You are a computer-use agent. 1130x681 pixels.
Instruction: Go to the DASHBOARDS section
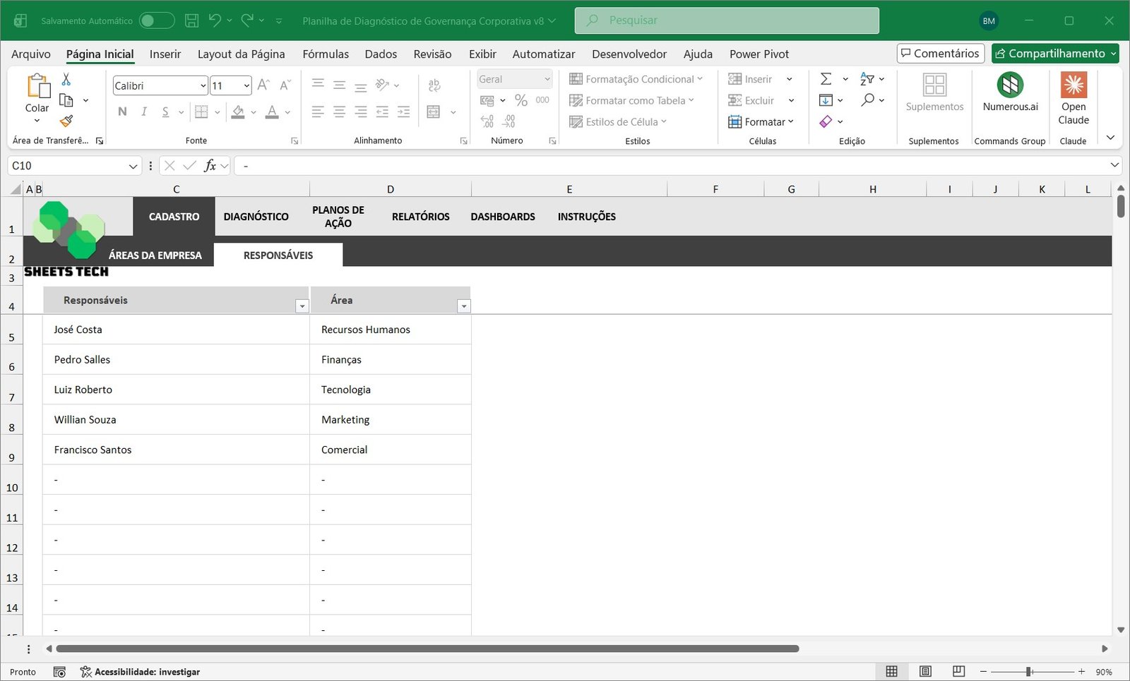pyautogui.click(x=503, y=217)
